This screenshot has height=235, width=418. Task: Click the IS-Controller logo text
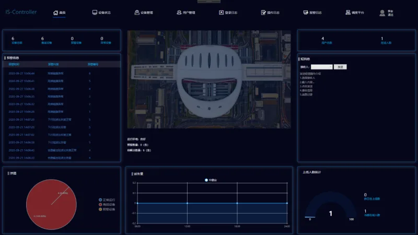click(21, 12)
